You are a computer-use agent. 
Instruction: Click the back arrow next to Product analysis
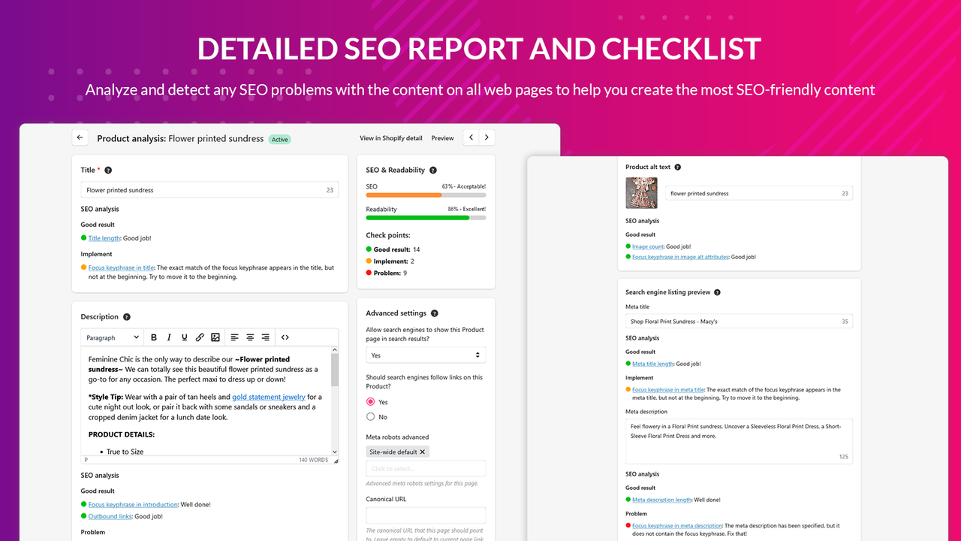pyautogui.click(x=80, y=138)
